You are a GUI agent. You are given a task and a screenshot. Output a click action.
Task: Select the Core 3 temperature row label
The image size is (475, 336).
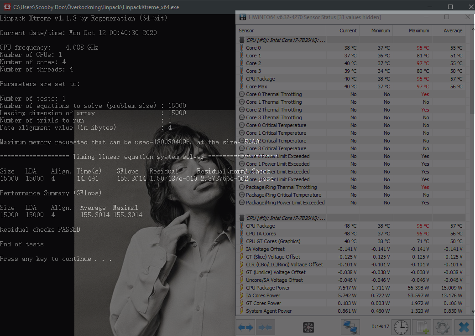[253, 71]
